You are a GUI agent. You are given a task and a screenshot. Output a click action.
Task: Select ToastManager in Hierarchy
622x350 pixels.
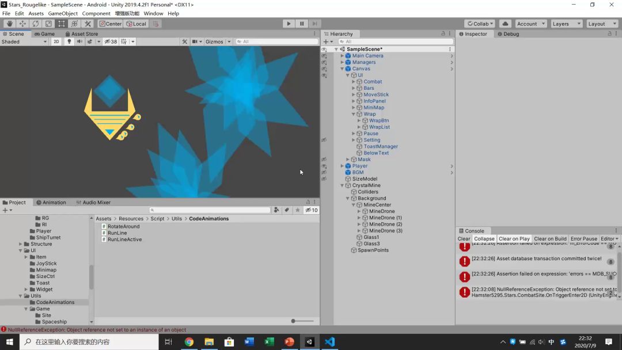tap(381, 147)
